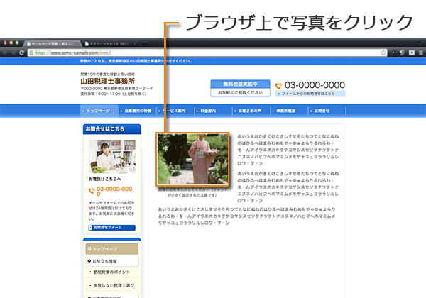Click the phone icon in sidebar contact box
The image size is (426, 298).
click(x=92, y=190)
